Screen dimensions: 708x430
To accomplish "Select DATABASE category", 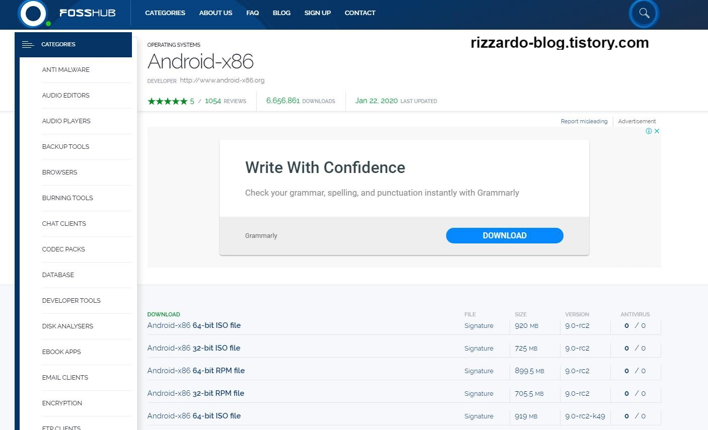I will point(58,275).
